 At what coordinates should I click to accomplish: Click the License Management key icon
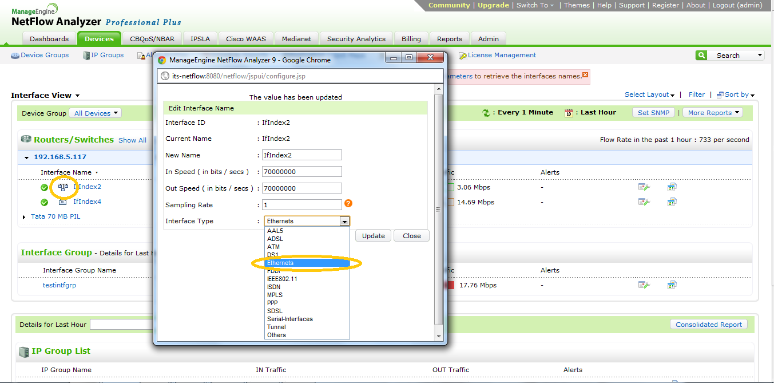point(462,56)
